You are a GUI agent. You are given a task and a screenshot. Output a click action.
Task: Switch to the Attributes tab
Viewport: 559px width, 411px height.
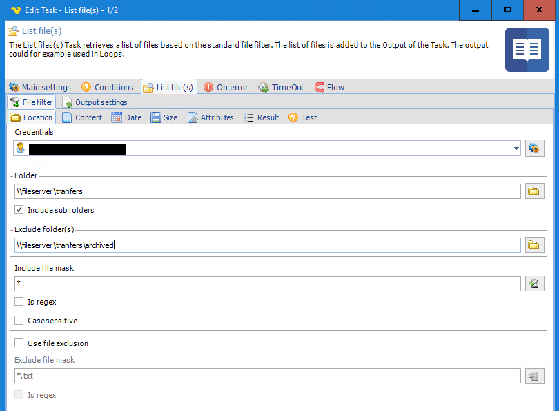(x=210, y=117)
